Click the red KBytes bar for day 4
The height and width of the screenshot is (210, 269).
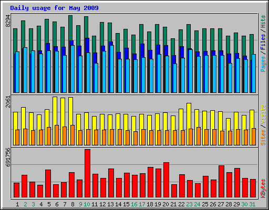point(40,191)
